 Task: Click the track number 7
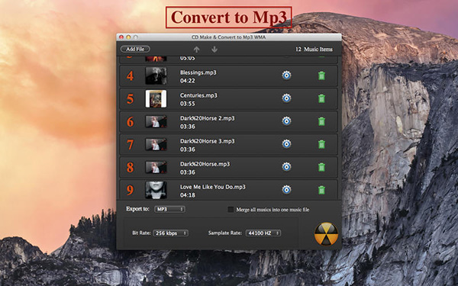[x=131, y=144]
